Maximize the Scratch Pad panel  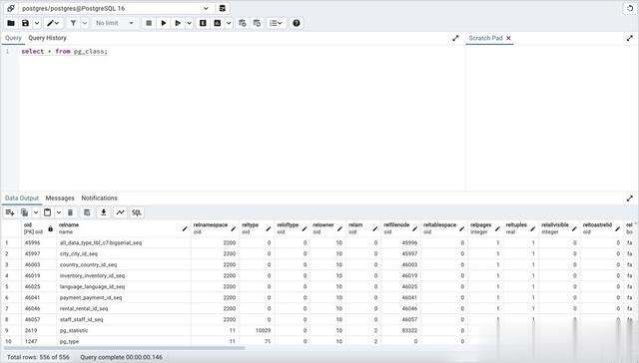tap(630, 38)
